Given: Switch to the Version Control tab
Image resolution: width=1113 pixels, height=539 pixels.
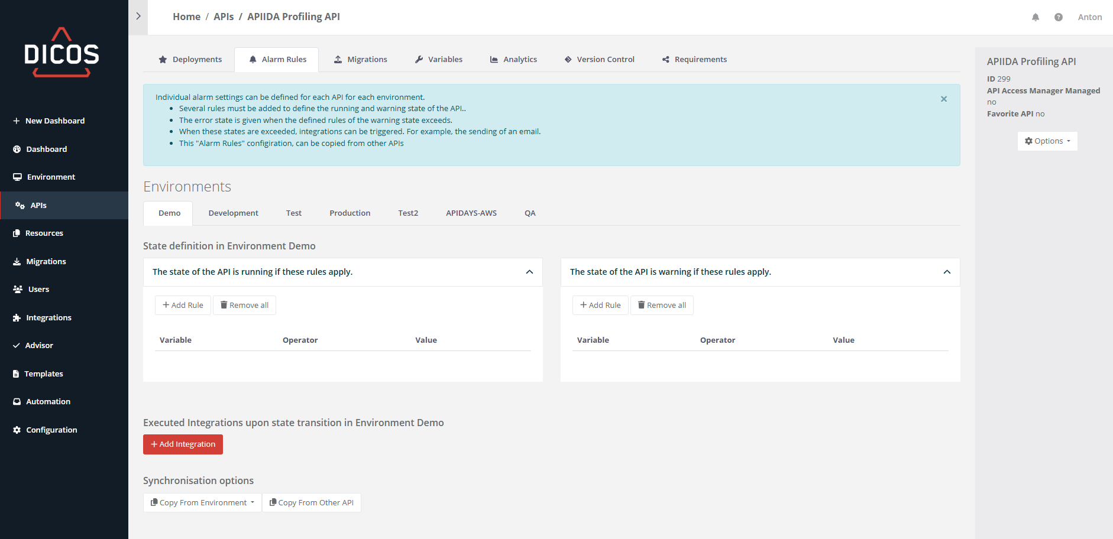Looking at the screenshot, I should [599, 59].
